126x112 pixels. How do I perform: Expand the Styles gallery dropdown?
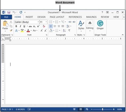click(81, 31)
